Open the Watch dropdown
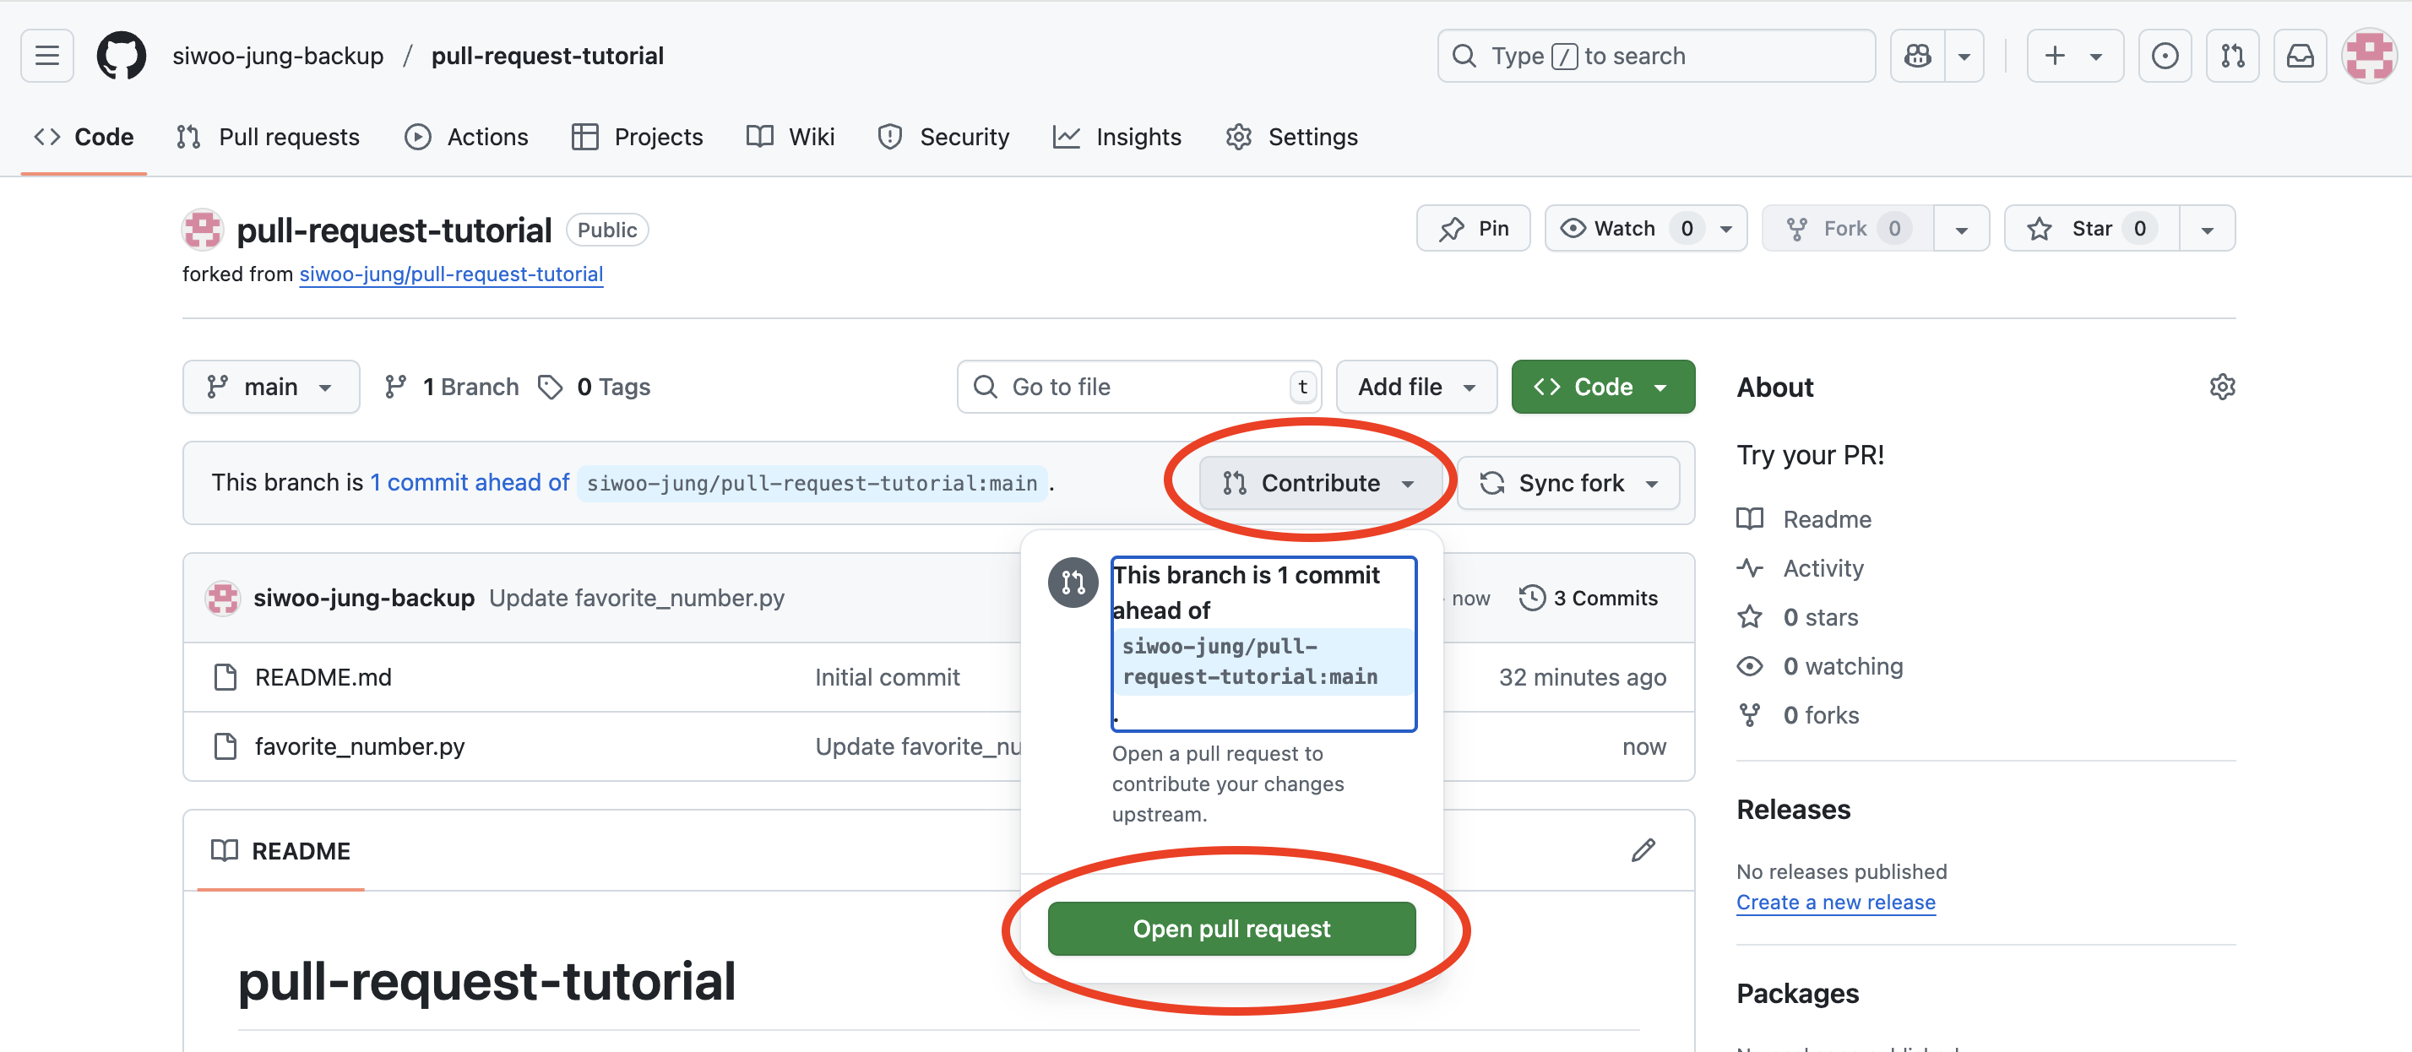This screenshot has width=2412, height=1052. 1645,228
